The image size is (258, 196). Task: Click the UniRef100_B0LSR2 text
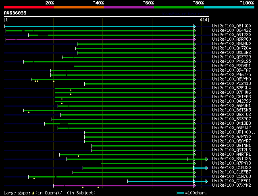click(231, 53)
